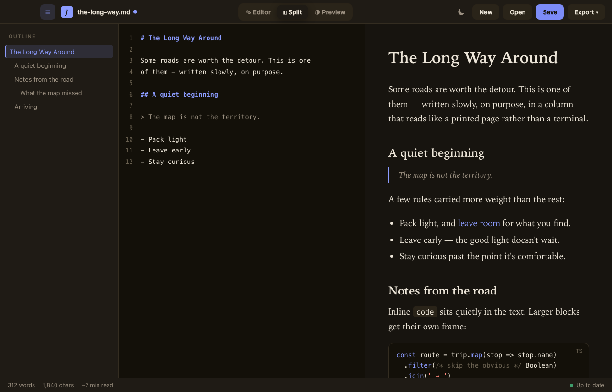Switch to Editor view tab
The width and height of the screenshot is (612, 392).
point(258,12)
